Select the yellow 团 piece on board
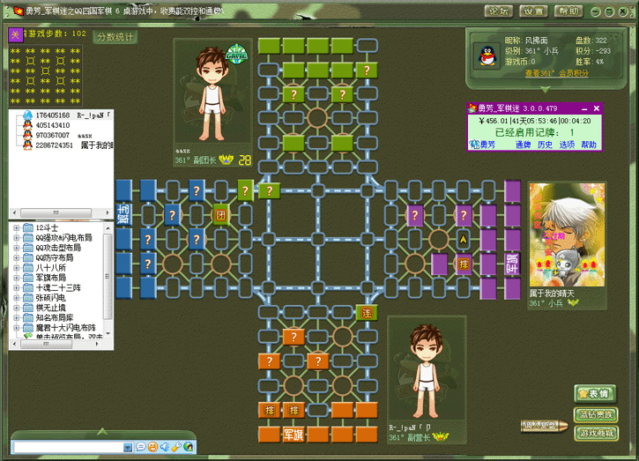This screenshot has width=639, height=461. pyautogui.click(x=220, y=214)
